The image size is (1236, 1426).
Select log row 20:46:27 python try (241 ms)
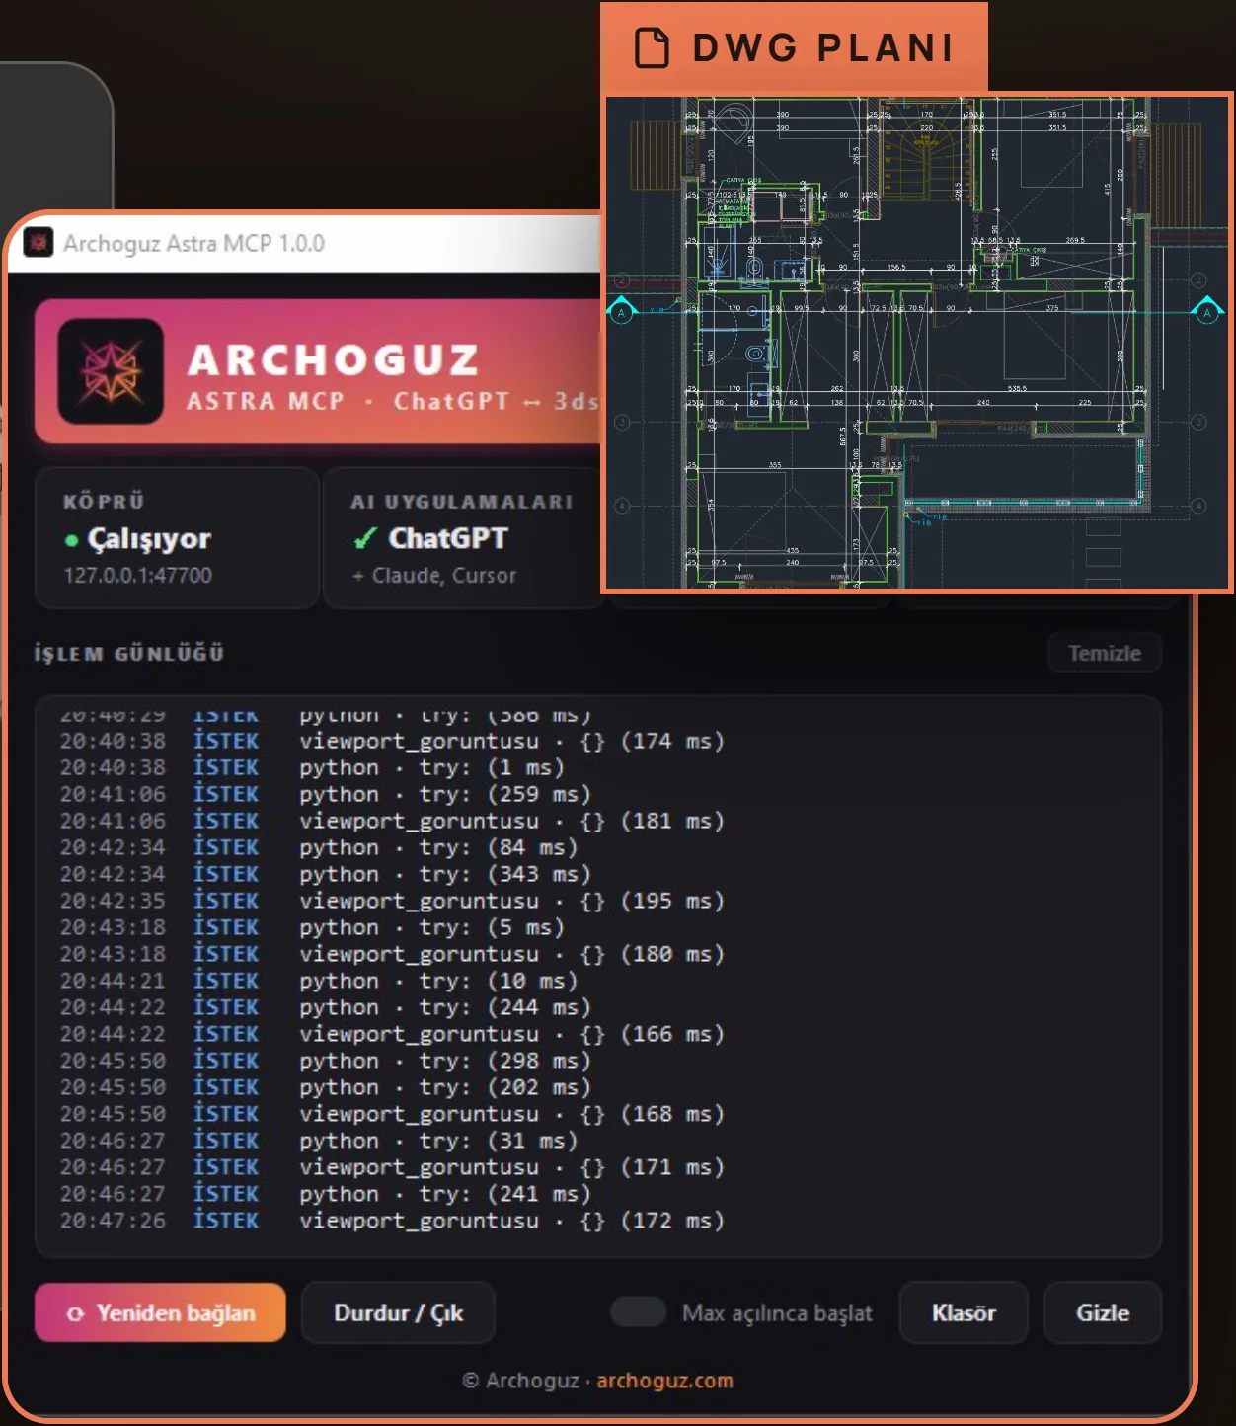click(326, 1194)
